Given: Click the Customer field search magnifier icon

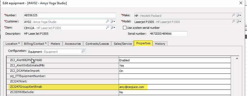Looking at the screenshot, I should (107, 21).
